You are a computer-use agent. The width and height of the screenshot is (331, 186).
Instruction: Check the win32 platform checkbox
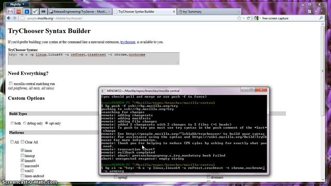[x=22, y=171]
